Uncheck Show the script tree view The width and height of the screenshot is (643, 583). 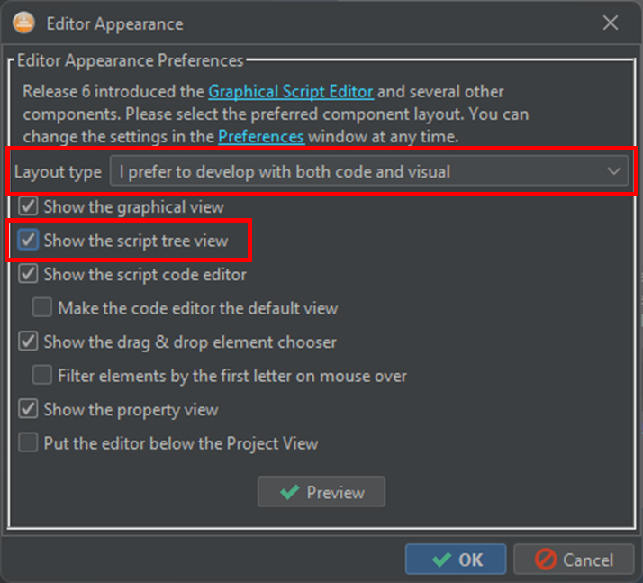pyautogui.click(x=29, y=241)
